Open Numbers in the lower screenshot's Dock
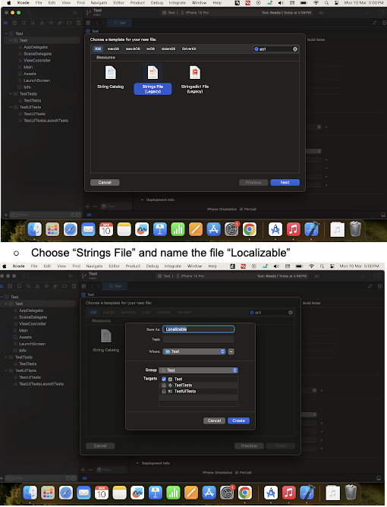Image resolution: width=387 pixels, height=507 pixels. point(173,493)
